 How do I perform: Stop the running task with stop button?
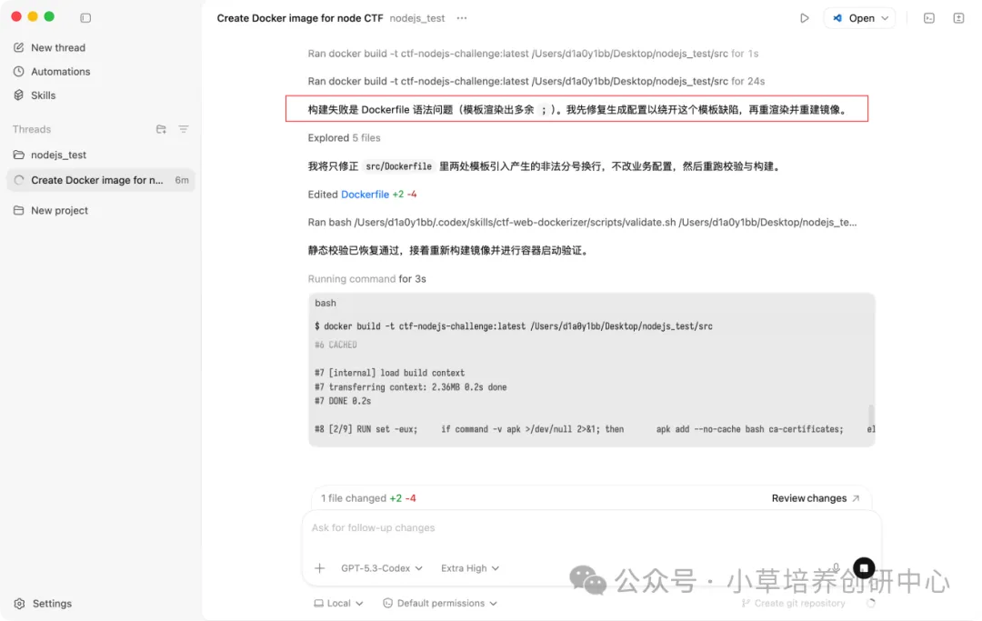pos(864,568)
